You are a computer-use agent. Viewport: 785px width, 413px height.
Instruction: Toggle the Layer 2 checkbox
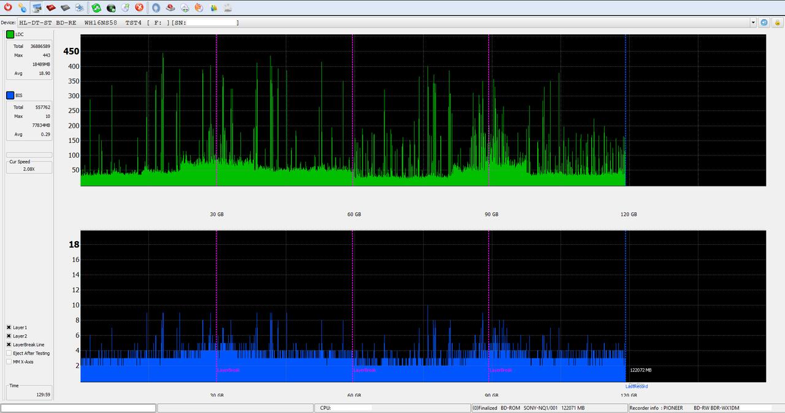9,336
